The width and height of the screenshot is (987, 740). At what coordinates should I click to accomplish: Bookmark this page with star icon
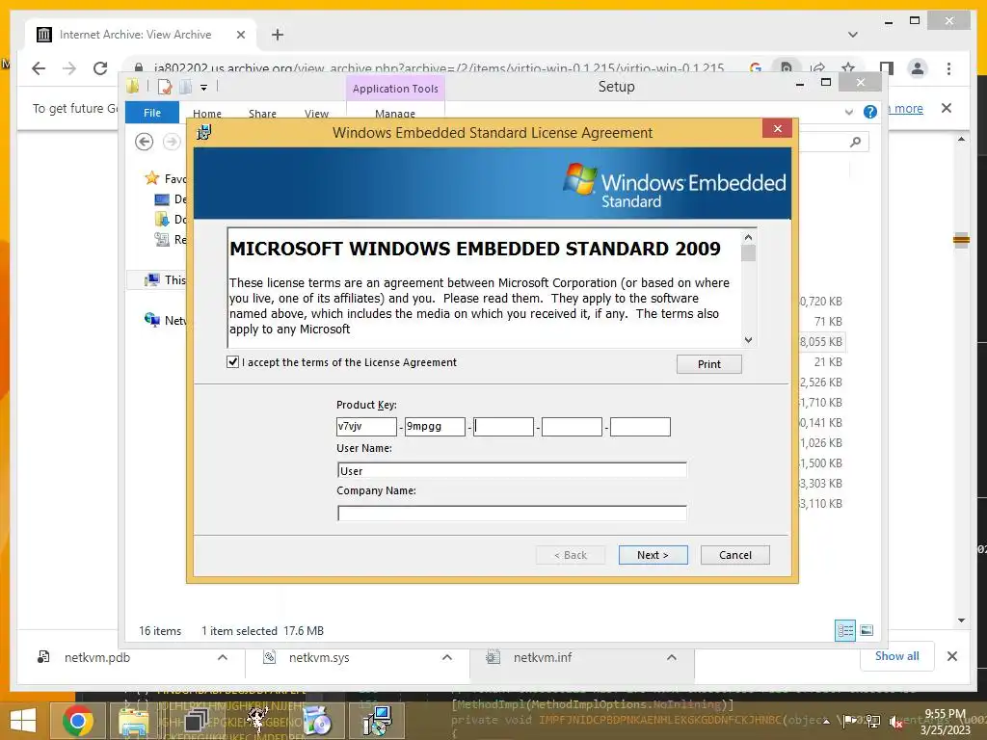pyautogui.click(x=848, y=68)
